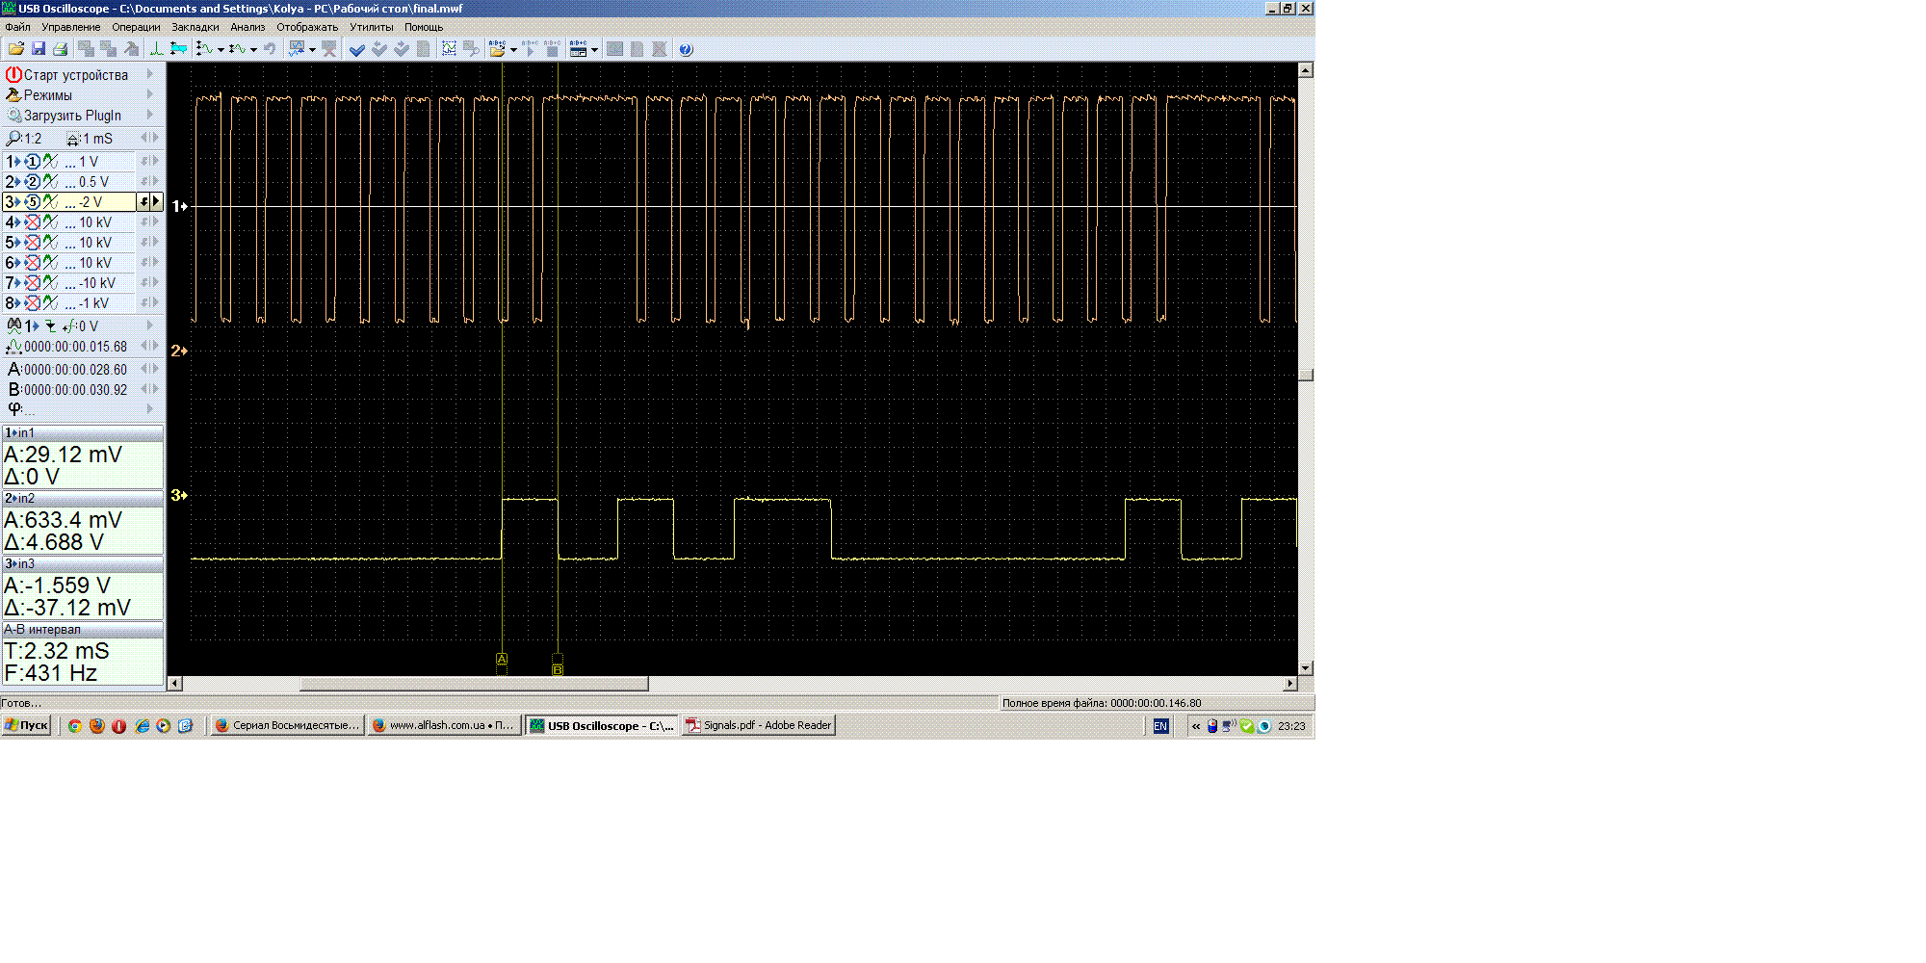The height and width of the screenshot is (963, 1926).
Task: Save file using the floppy disk icon
Action: 39,49
